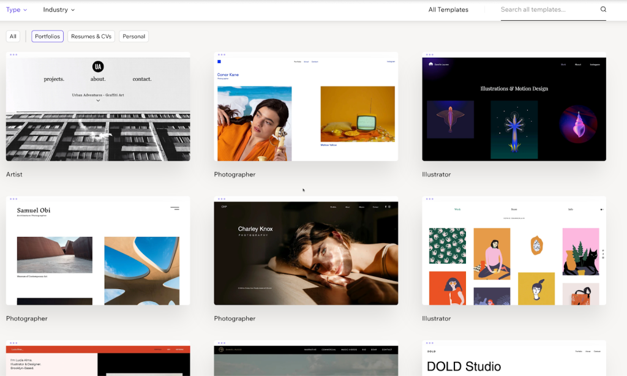Select the All filter chip
The image size is (627, 376).
(13, 37)
